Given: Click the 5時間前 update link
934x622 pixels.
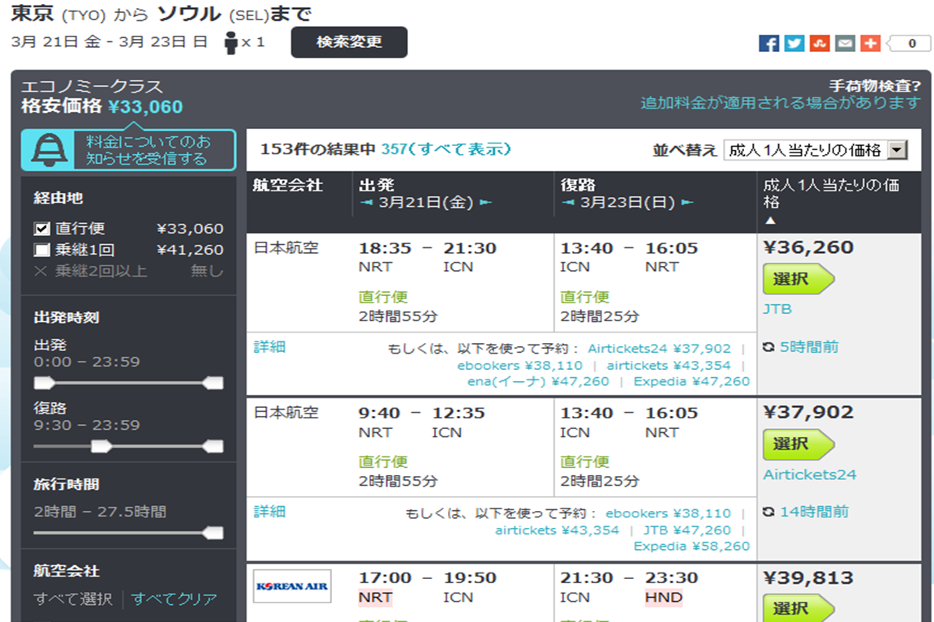Looking at the screenshot, I should tap(809, 347).
